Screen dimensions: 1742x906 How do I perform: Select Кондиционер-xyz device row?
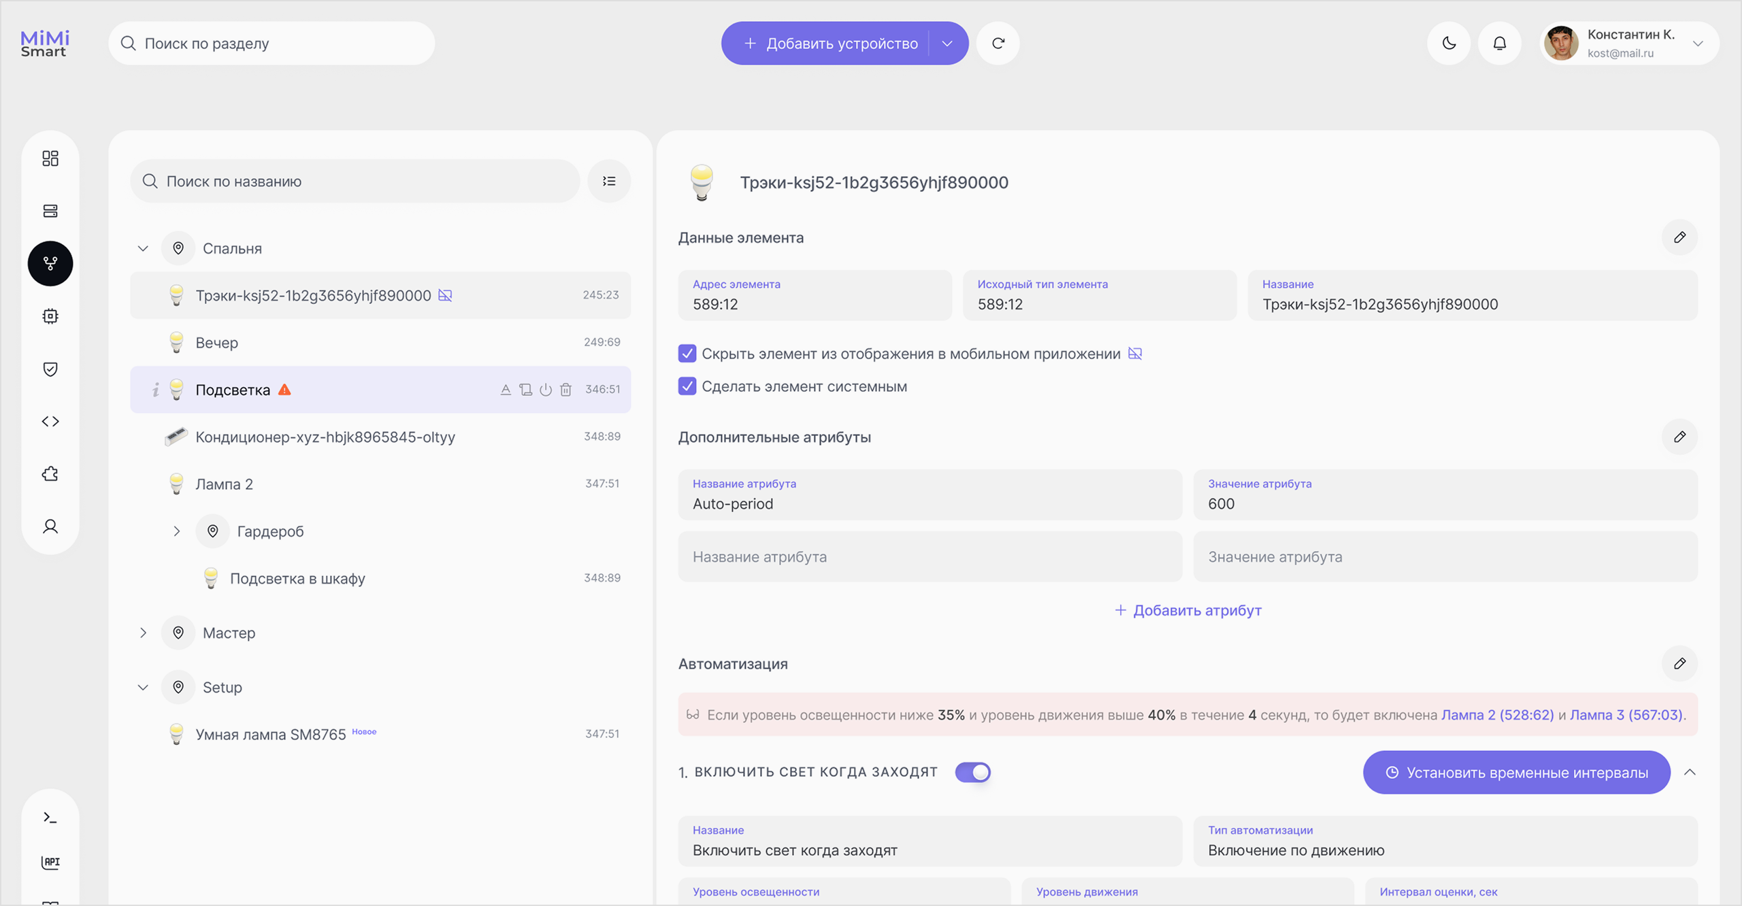click(380, 437)
